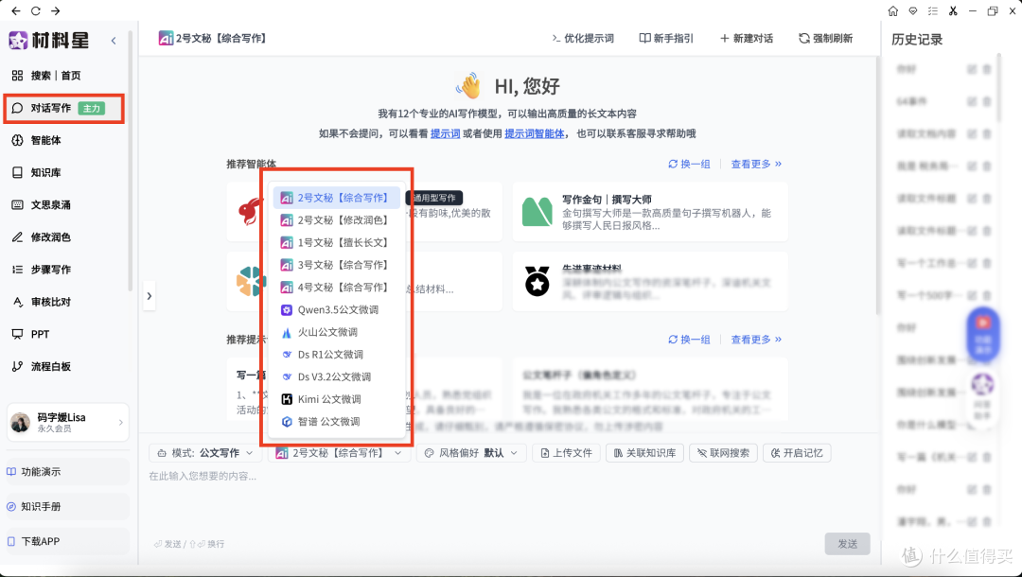The height and width of the screenshot is (577, 1022).
Task: Click 下载APP in the sidebar
Action: [x=68, y=541]
